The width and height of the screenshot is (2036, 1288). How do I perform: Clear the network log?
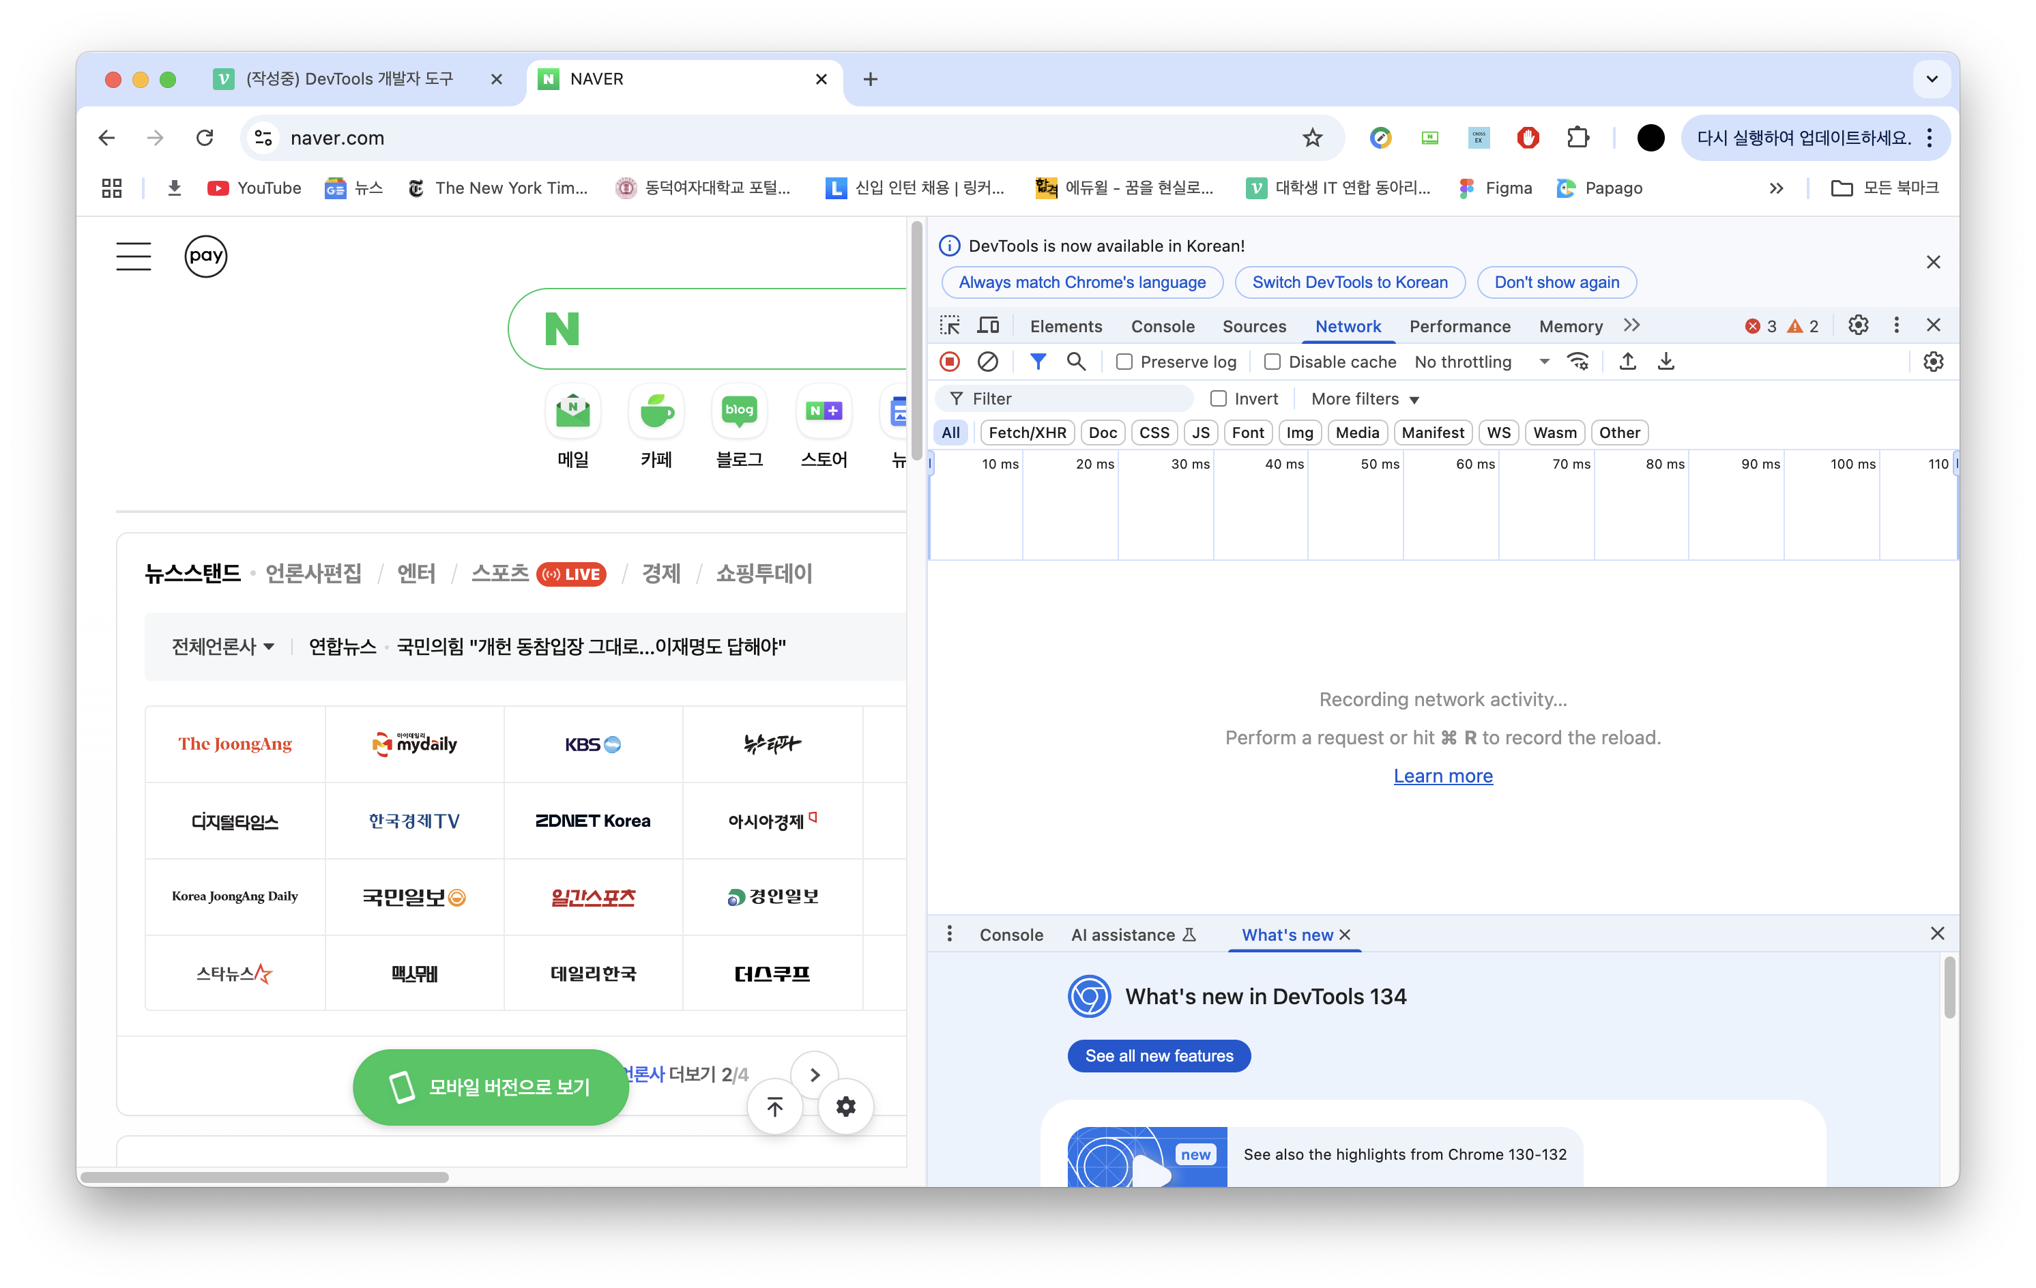[987, 362]
